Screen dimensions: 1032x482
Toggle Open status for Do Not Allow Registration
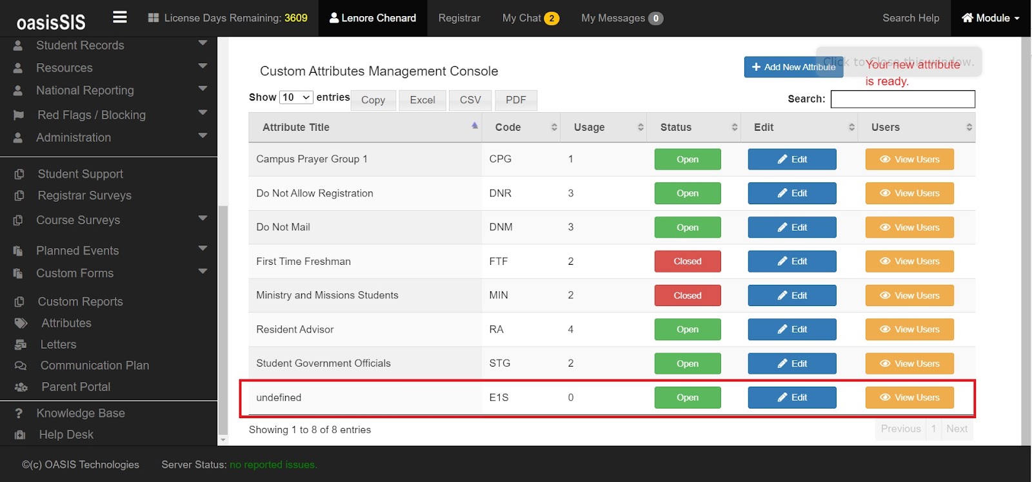(688, 193)
